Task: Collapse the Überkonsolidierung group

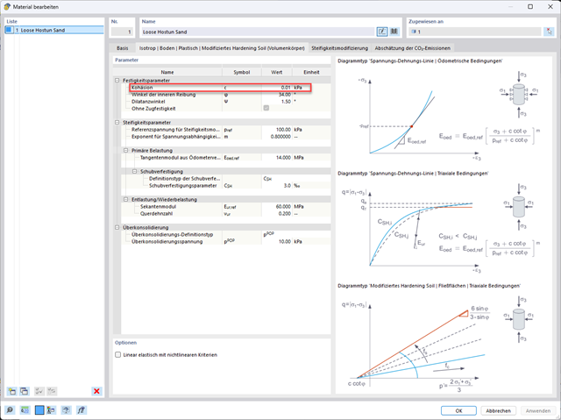Action: (x=117, y=227)
